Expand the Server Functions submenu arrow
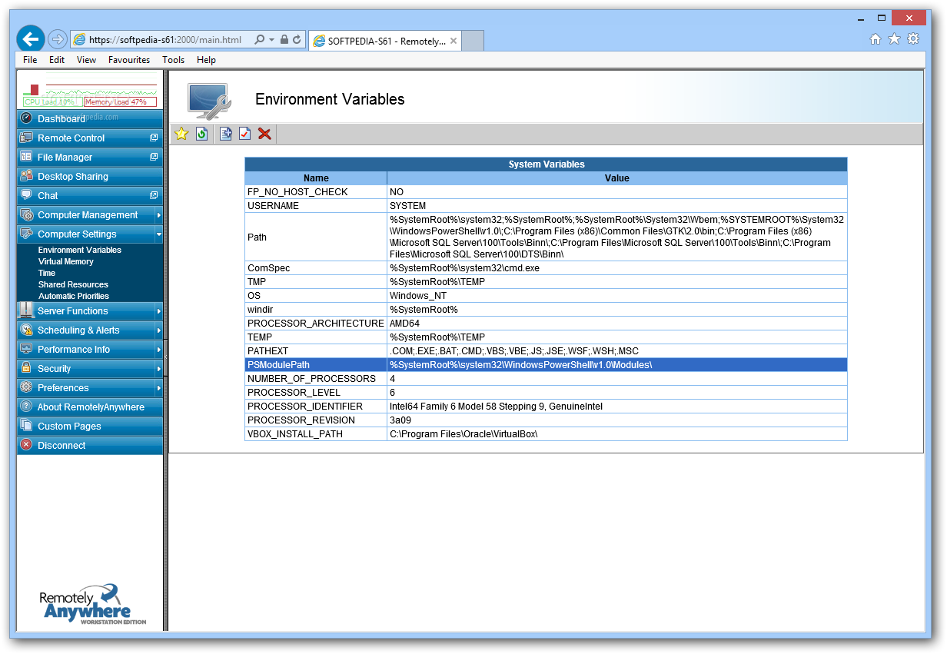This screenshot has height=654, width=947. (158, 311)
